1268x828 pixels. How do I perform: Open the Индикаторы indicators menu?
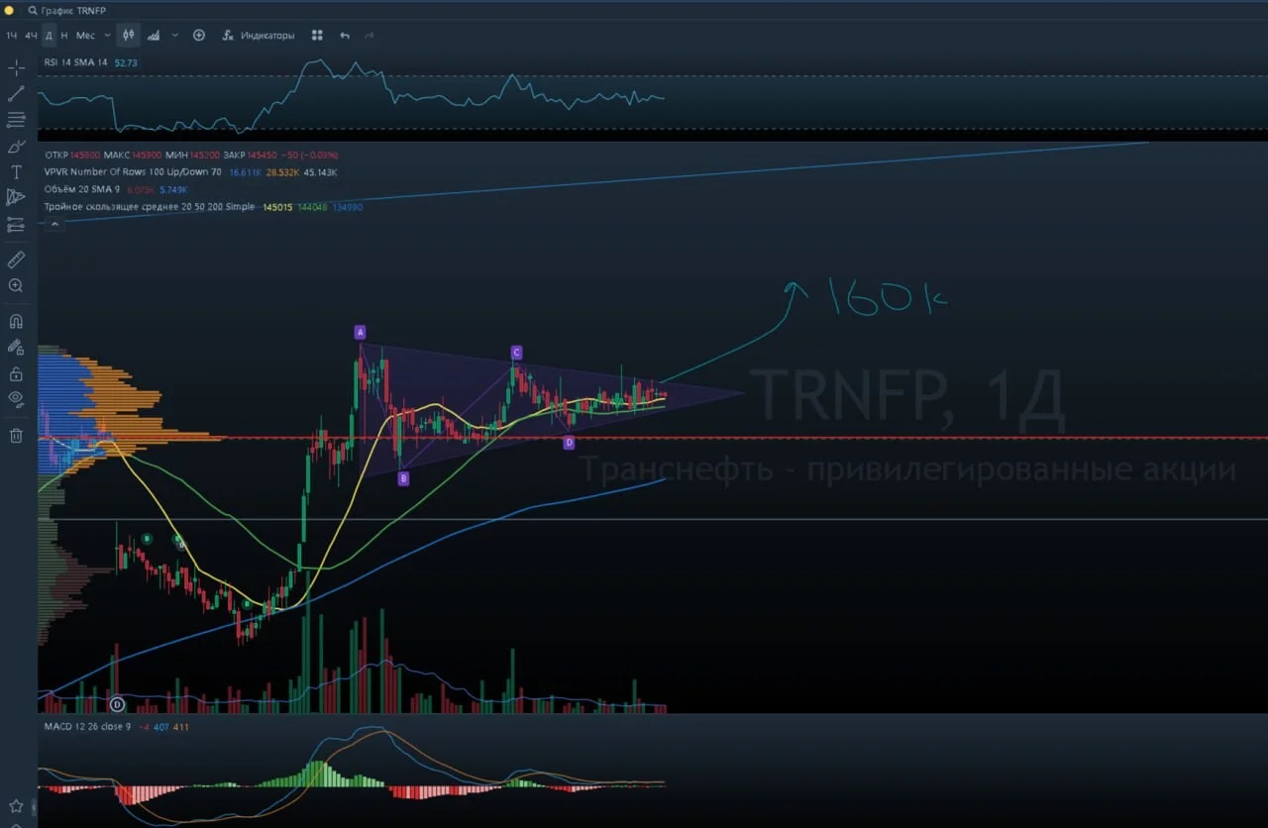[258, 36]
